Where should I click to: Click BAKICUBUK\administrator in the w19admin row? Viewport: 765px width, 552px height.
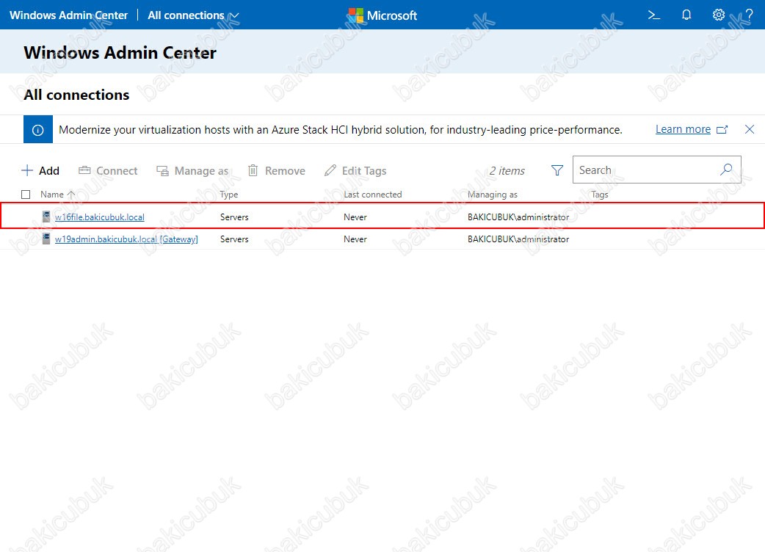point(518,239)
